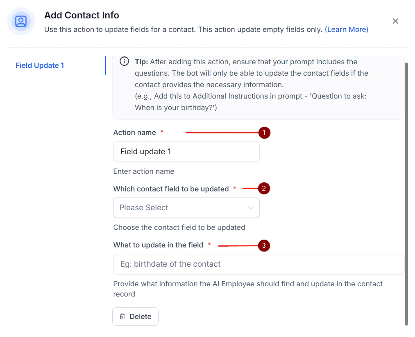
Task: Expand the dropdown using its chevron arrow
Action: tap(251, 208)
